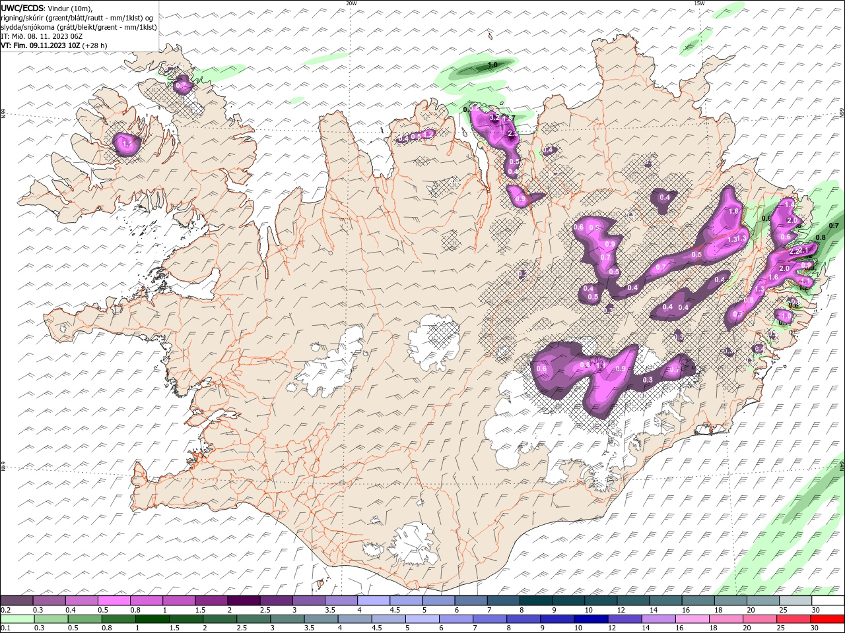This screenshot has width=845, height=633.
Task: Pick upper legend swatch between 0.3 and 0.4
Action: [x=49, y=601]
